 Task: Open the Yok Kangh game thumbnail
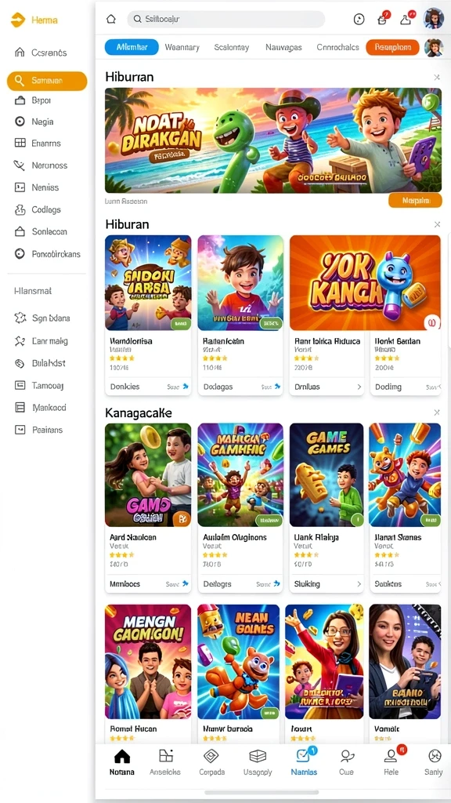(365, 282)
